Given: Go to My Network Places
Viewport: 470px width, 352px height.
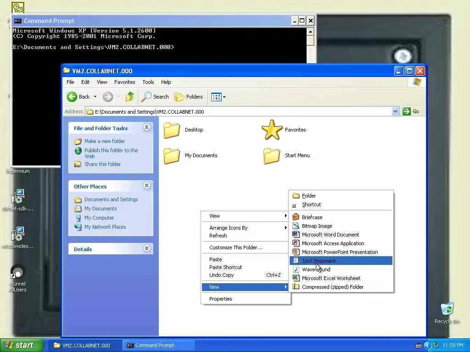Looking at the screenshot, I should [x=105, y=227].
